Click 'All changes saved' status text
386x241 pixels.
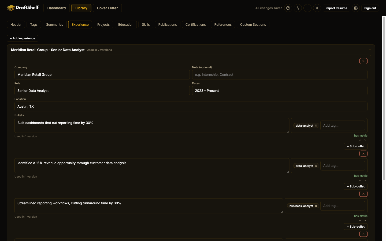[269, 8]
